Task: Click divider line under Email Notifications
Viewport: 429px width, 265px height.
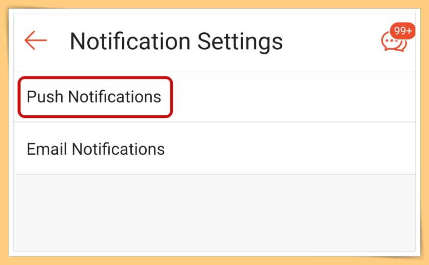Action: [215, 174]
